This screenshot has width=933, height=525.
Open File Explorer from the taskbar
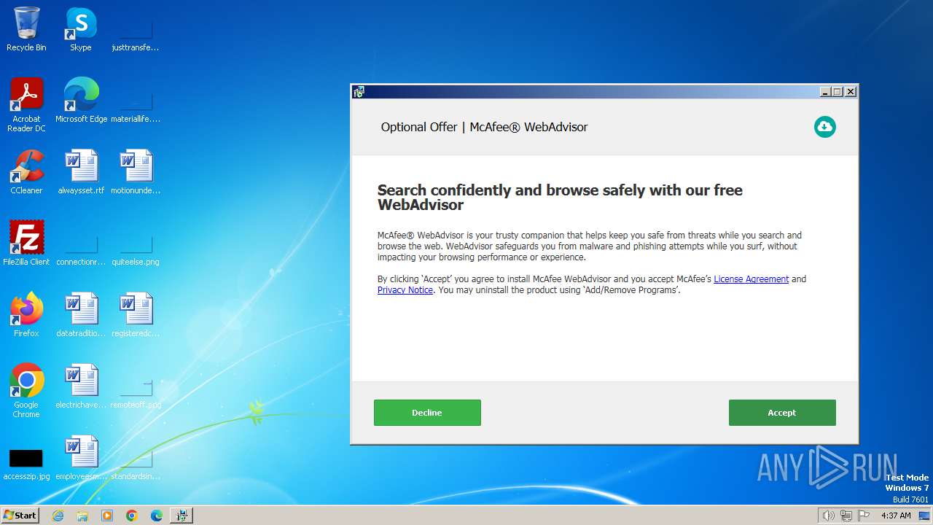point(82,516)
